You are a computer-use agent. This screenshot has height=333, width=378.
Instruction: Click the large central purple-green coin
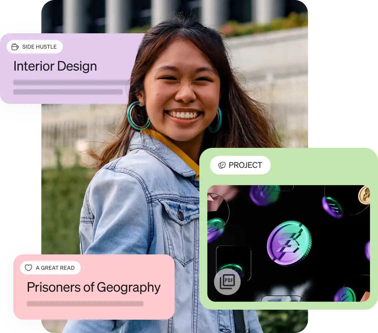(x=289, y=243)
